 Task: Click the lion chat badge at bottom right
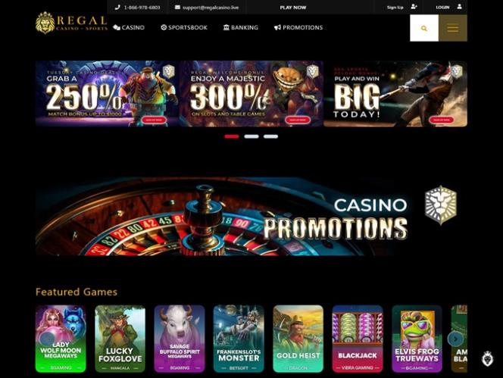coord(488,359)
